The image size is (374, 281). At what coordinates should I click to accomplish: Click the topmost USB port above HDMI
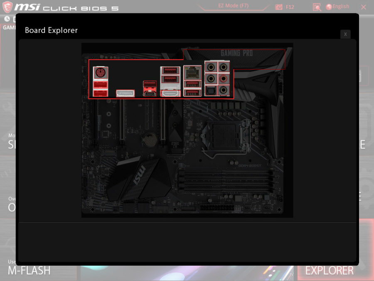[x=170, y=70]
